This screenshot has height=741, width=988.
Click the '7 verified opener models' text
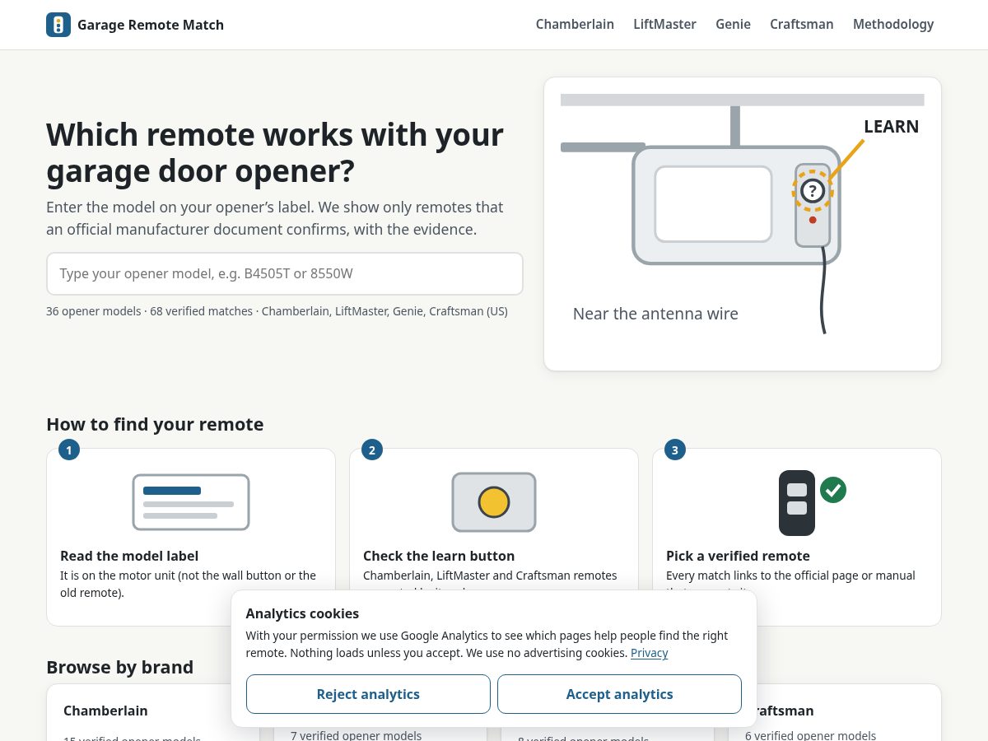click(x=356, y=735)
